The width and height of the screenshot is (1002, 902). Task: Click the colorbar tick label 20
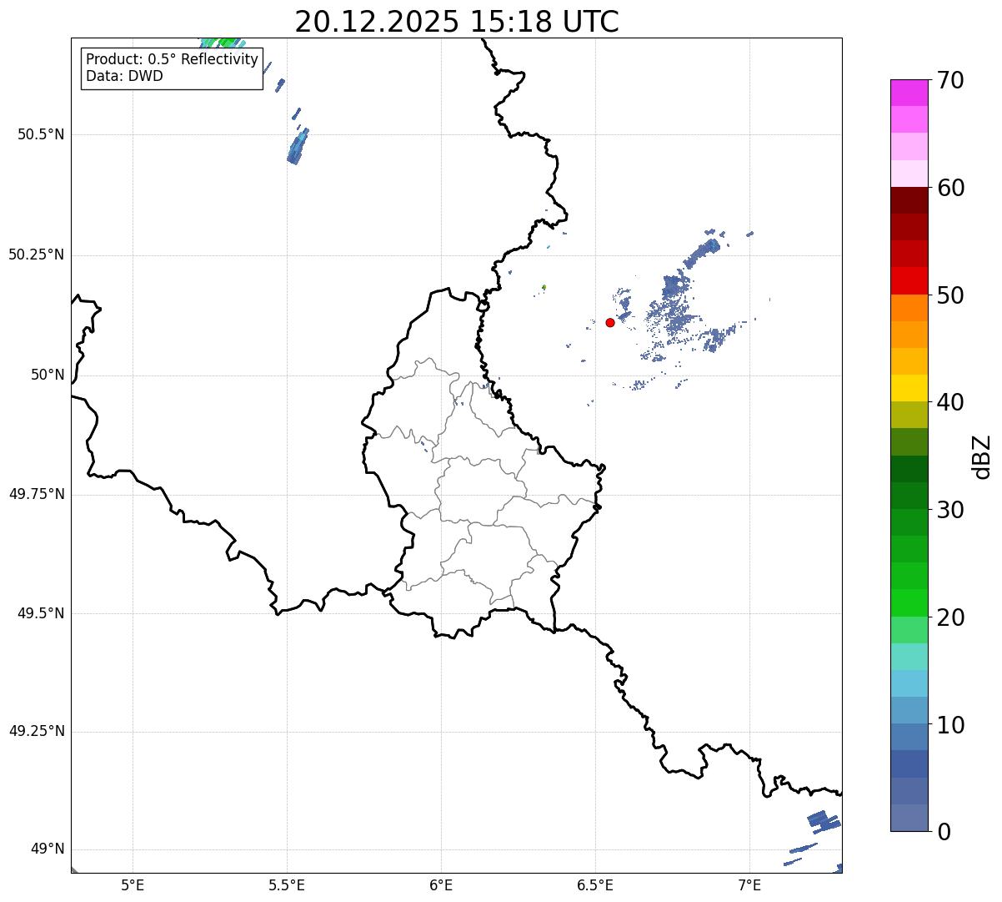point(950,617)
